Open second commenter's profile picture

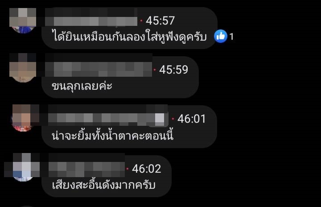23,68
